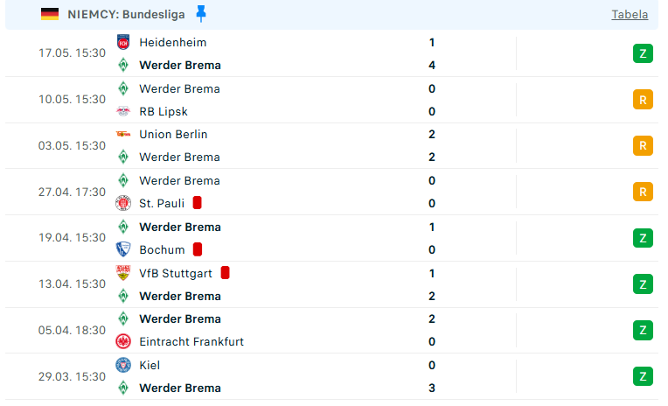Select the Eintracht Frankfurt team name
Viewport: 668px width, 406px height.
coord(191,341)
